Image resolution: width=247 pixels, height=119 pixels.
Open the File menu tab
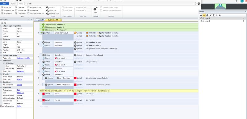(x=4, y=4)
